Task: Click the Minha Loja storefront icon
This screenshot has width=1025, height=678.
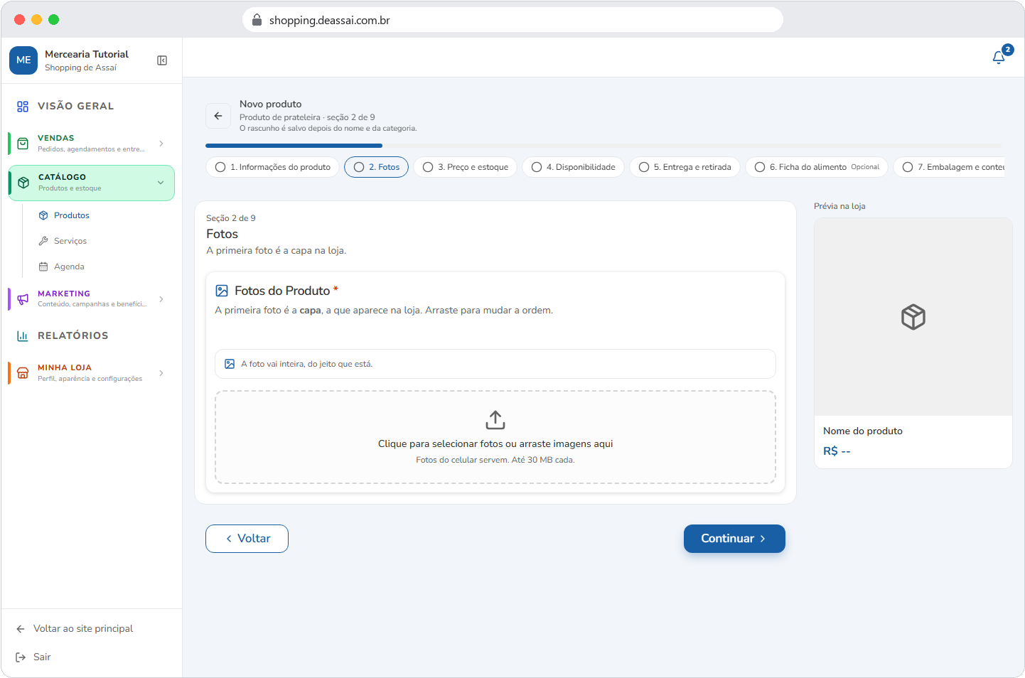Action: coord(23,373)
